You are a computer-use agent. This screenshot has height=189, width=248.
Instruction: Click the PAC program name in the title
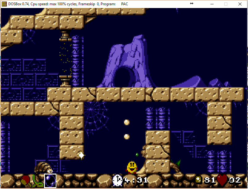point(125,4)
